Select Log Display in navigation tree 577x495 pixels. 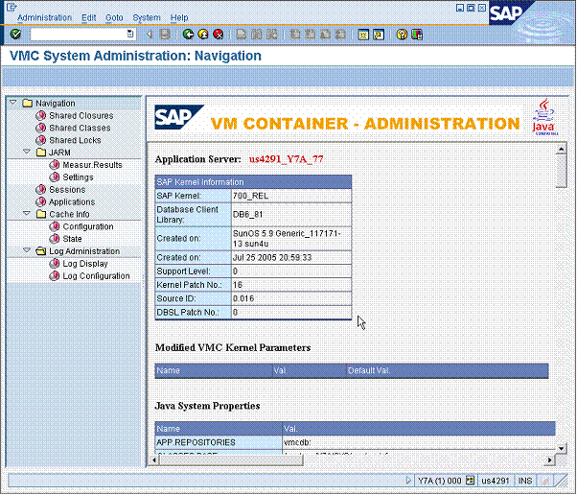[x=84, y=264]
